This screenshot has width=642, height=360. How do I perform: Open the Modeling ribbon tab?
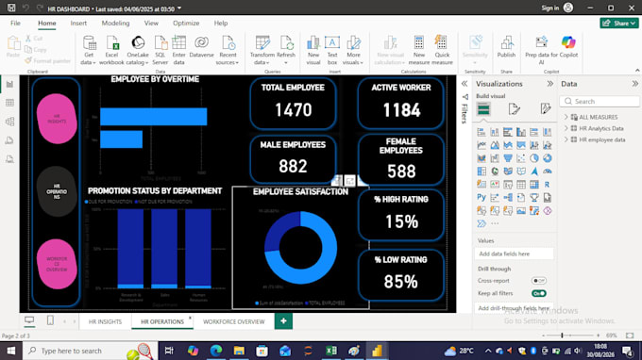[115, 24]
